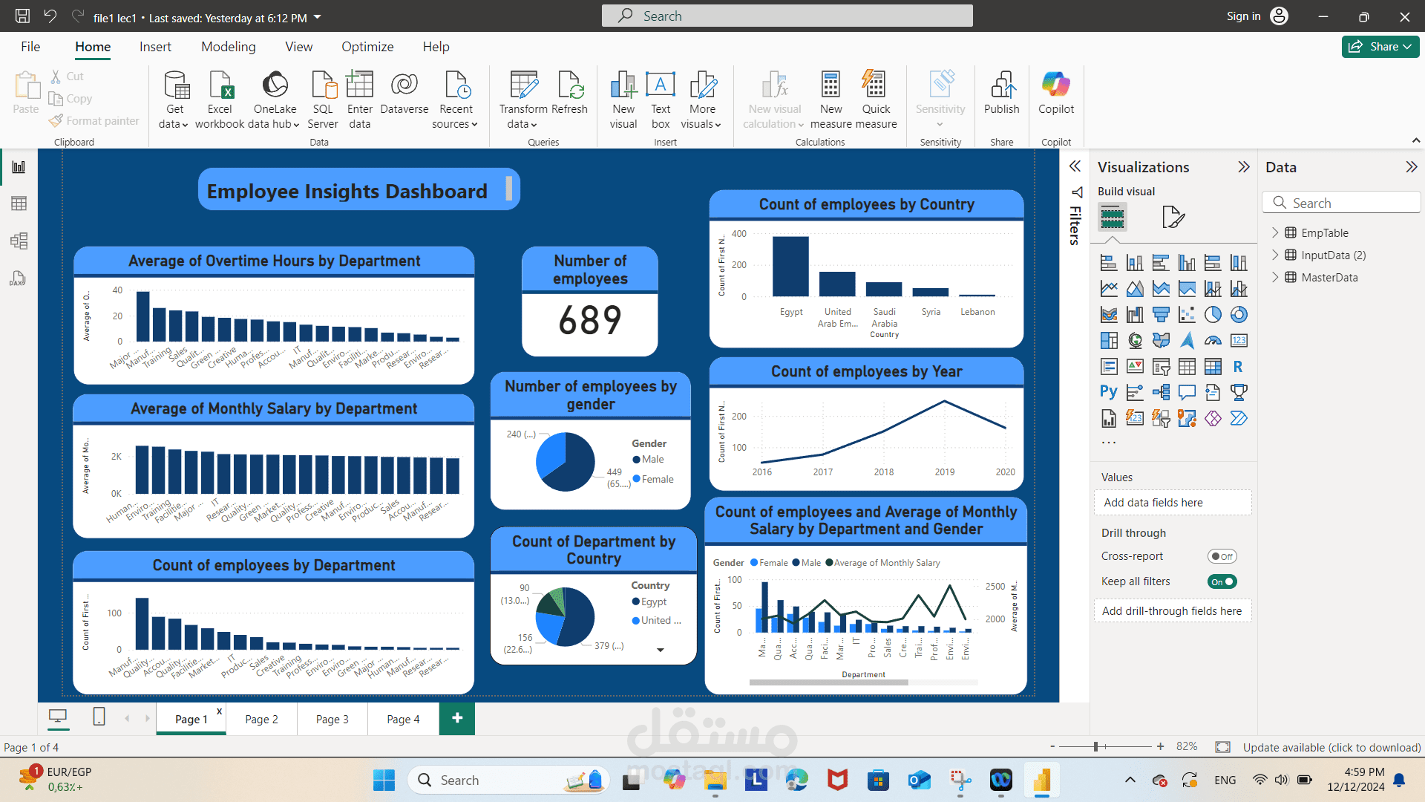Toggle the Cross-report switch
Screen dimensions: 1425x802
(x=1222, y=556)
